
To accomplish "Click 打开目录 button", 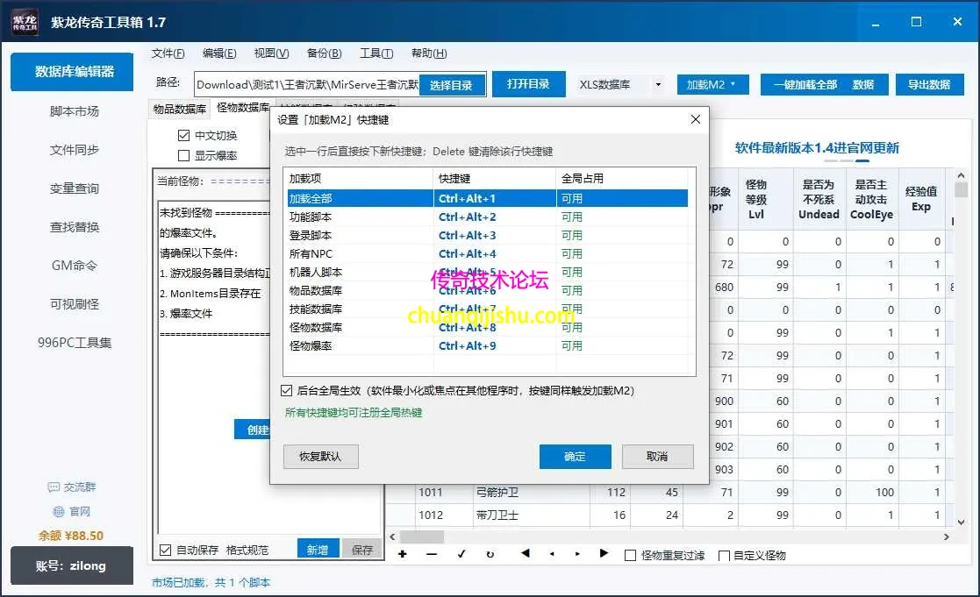I will pos(529,83).
